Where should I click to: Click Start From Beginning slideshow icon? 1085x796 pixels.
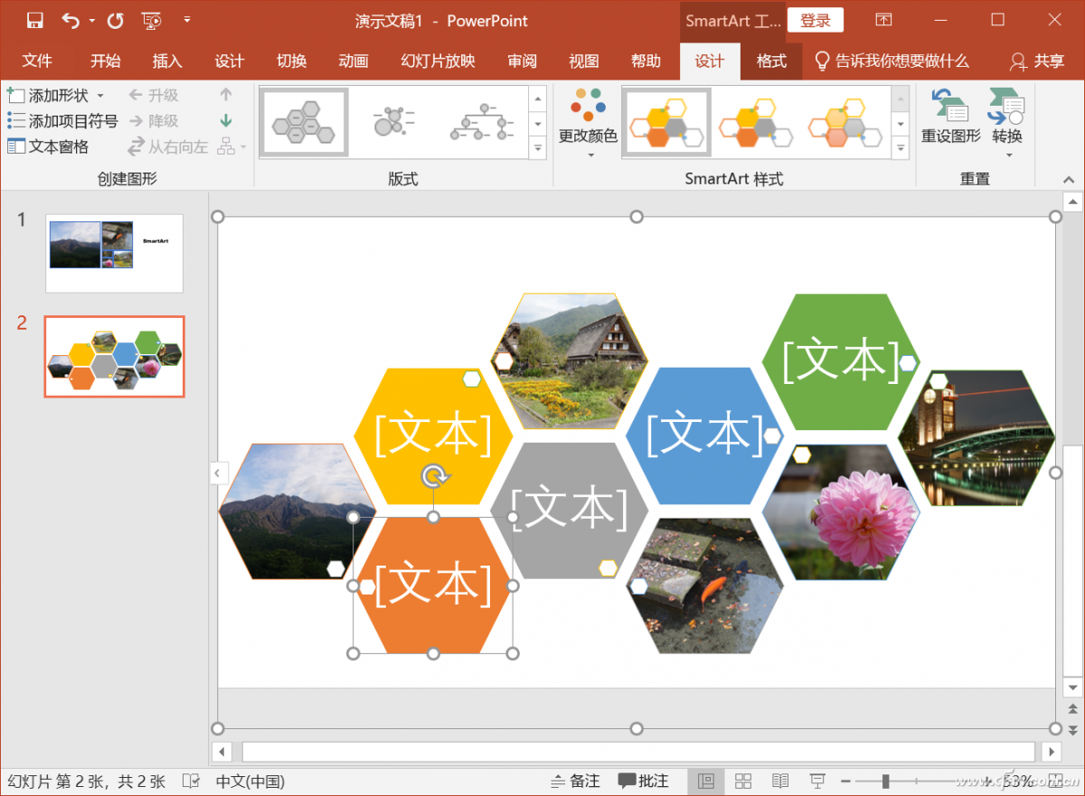point(152,20)
